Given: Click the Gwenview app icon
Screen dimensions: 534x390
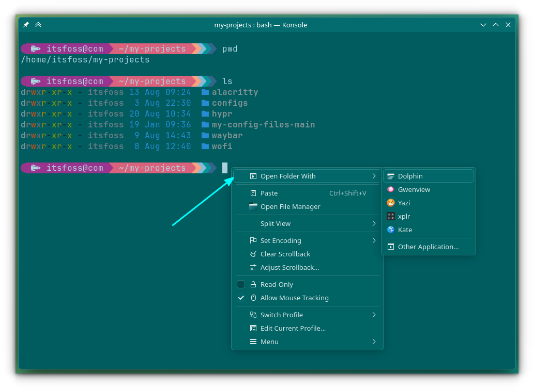Looking at the screenshot, I should (x=391, y=190).
